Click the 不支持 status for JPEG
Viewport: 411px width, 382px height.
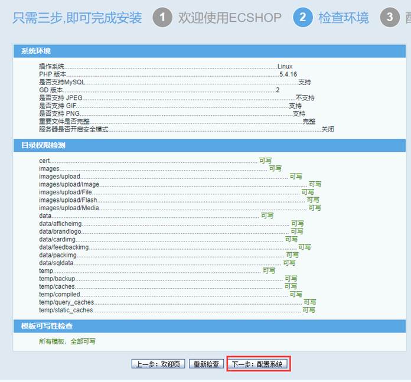point(305,98)
